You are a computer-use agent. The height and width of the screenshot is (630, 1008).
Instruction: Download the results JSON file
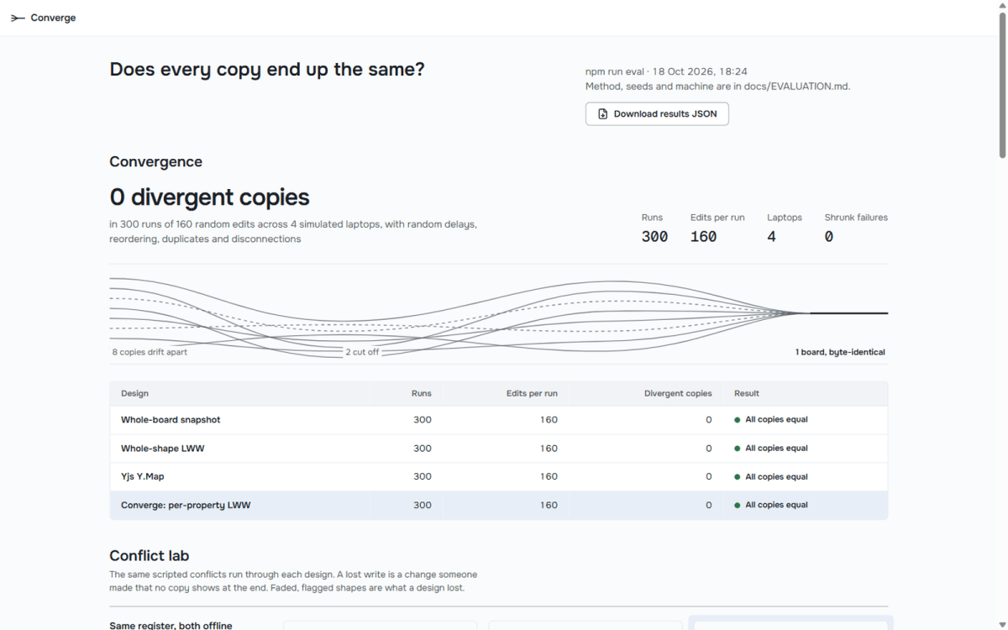pyautogui.click(x=657, y=114)
